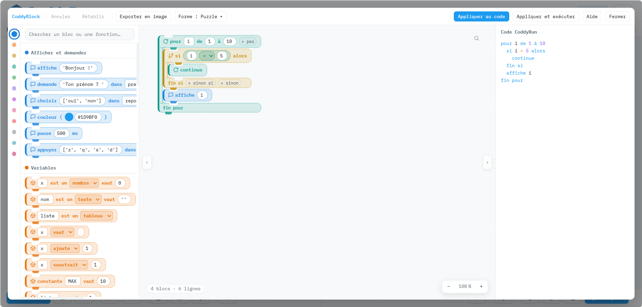Click the loop icon on the pour block
The height and width of the screenshot is (307, 642).
[x=166, y=41]
